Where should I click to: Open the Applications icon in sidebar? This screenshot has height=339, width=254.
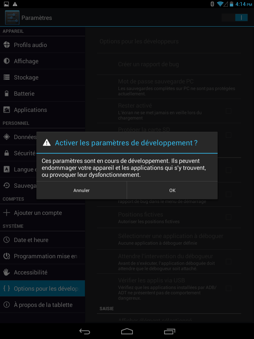point(7,110)
